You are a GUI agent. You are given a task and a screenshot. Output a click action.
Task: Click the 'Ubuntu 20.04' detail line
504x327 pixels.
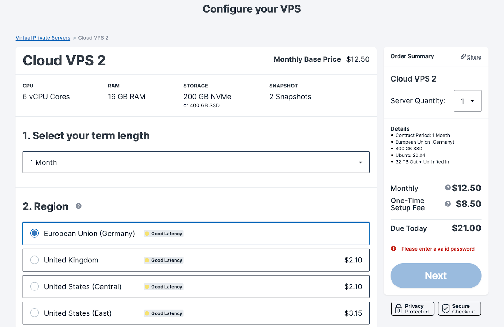click(410, 155)
